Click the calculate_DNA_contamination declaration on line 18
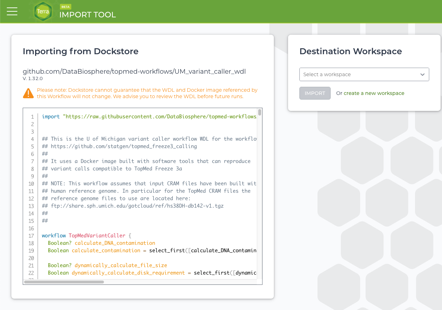This screenshot has width=442, height=310. click(115, 243)
